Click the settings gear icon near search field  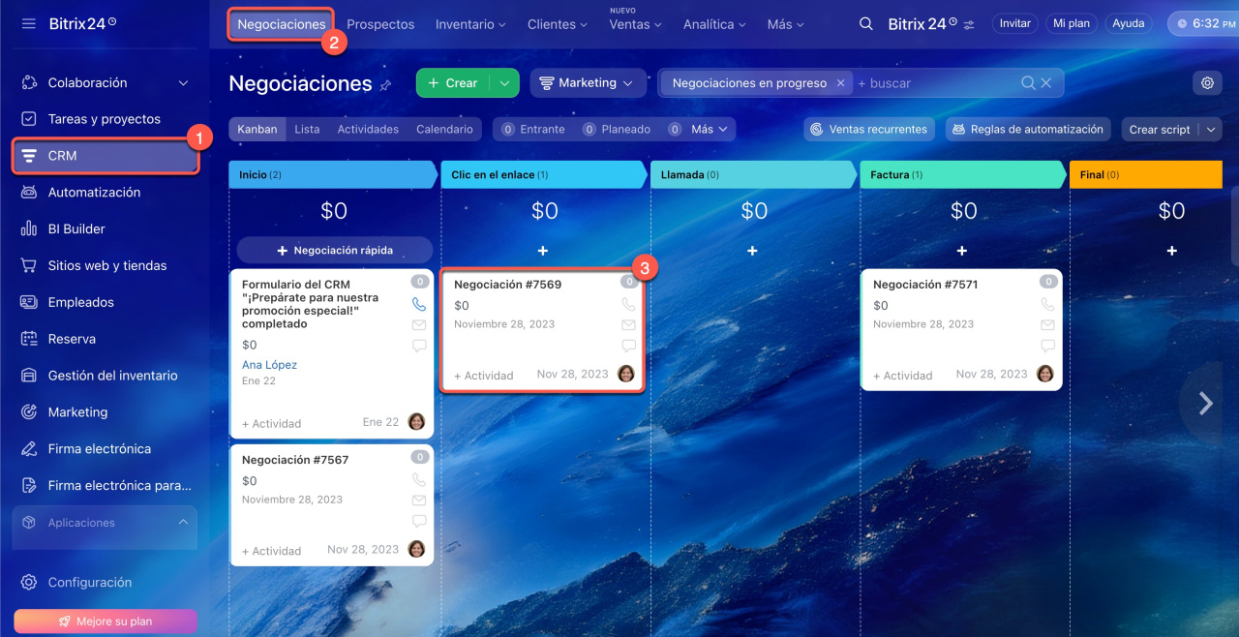(1207, 83)
